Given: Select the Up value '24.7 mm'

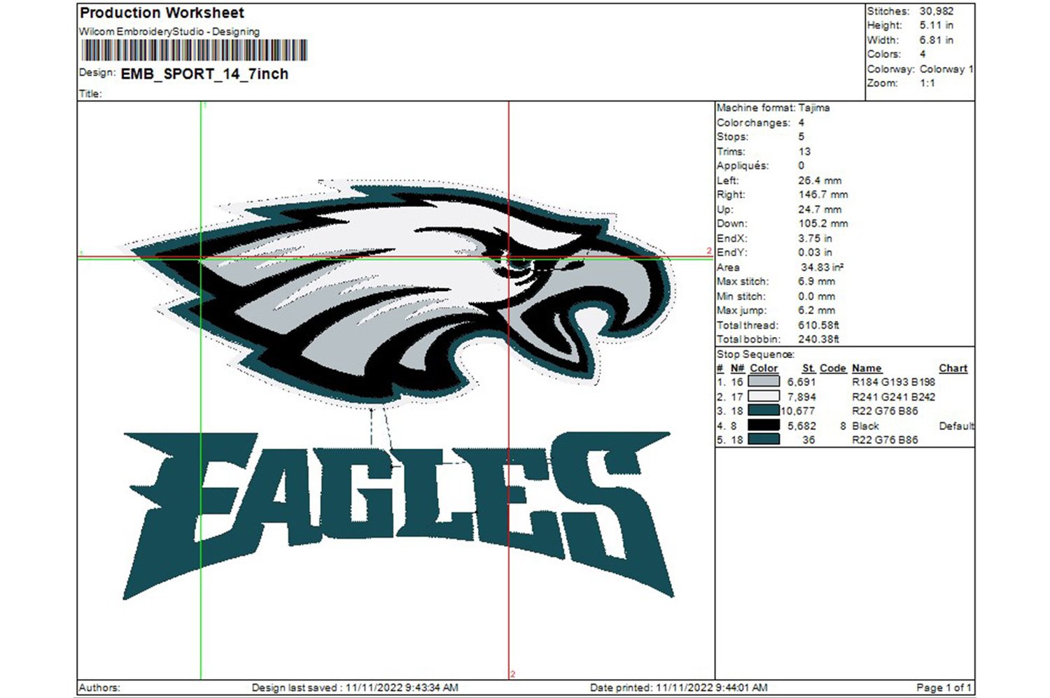Looking at the screenshot, I should click(820, 209).
